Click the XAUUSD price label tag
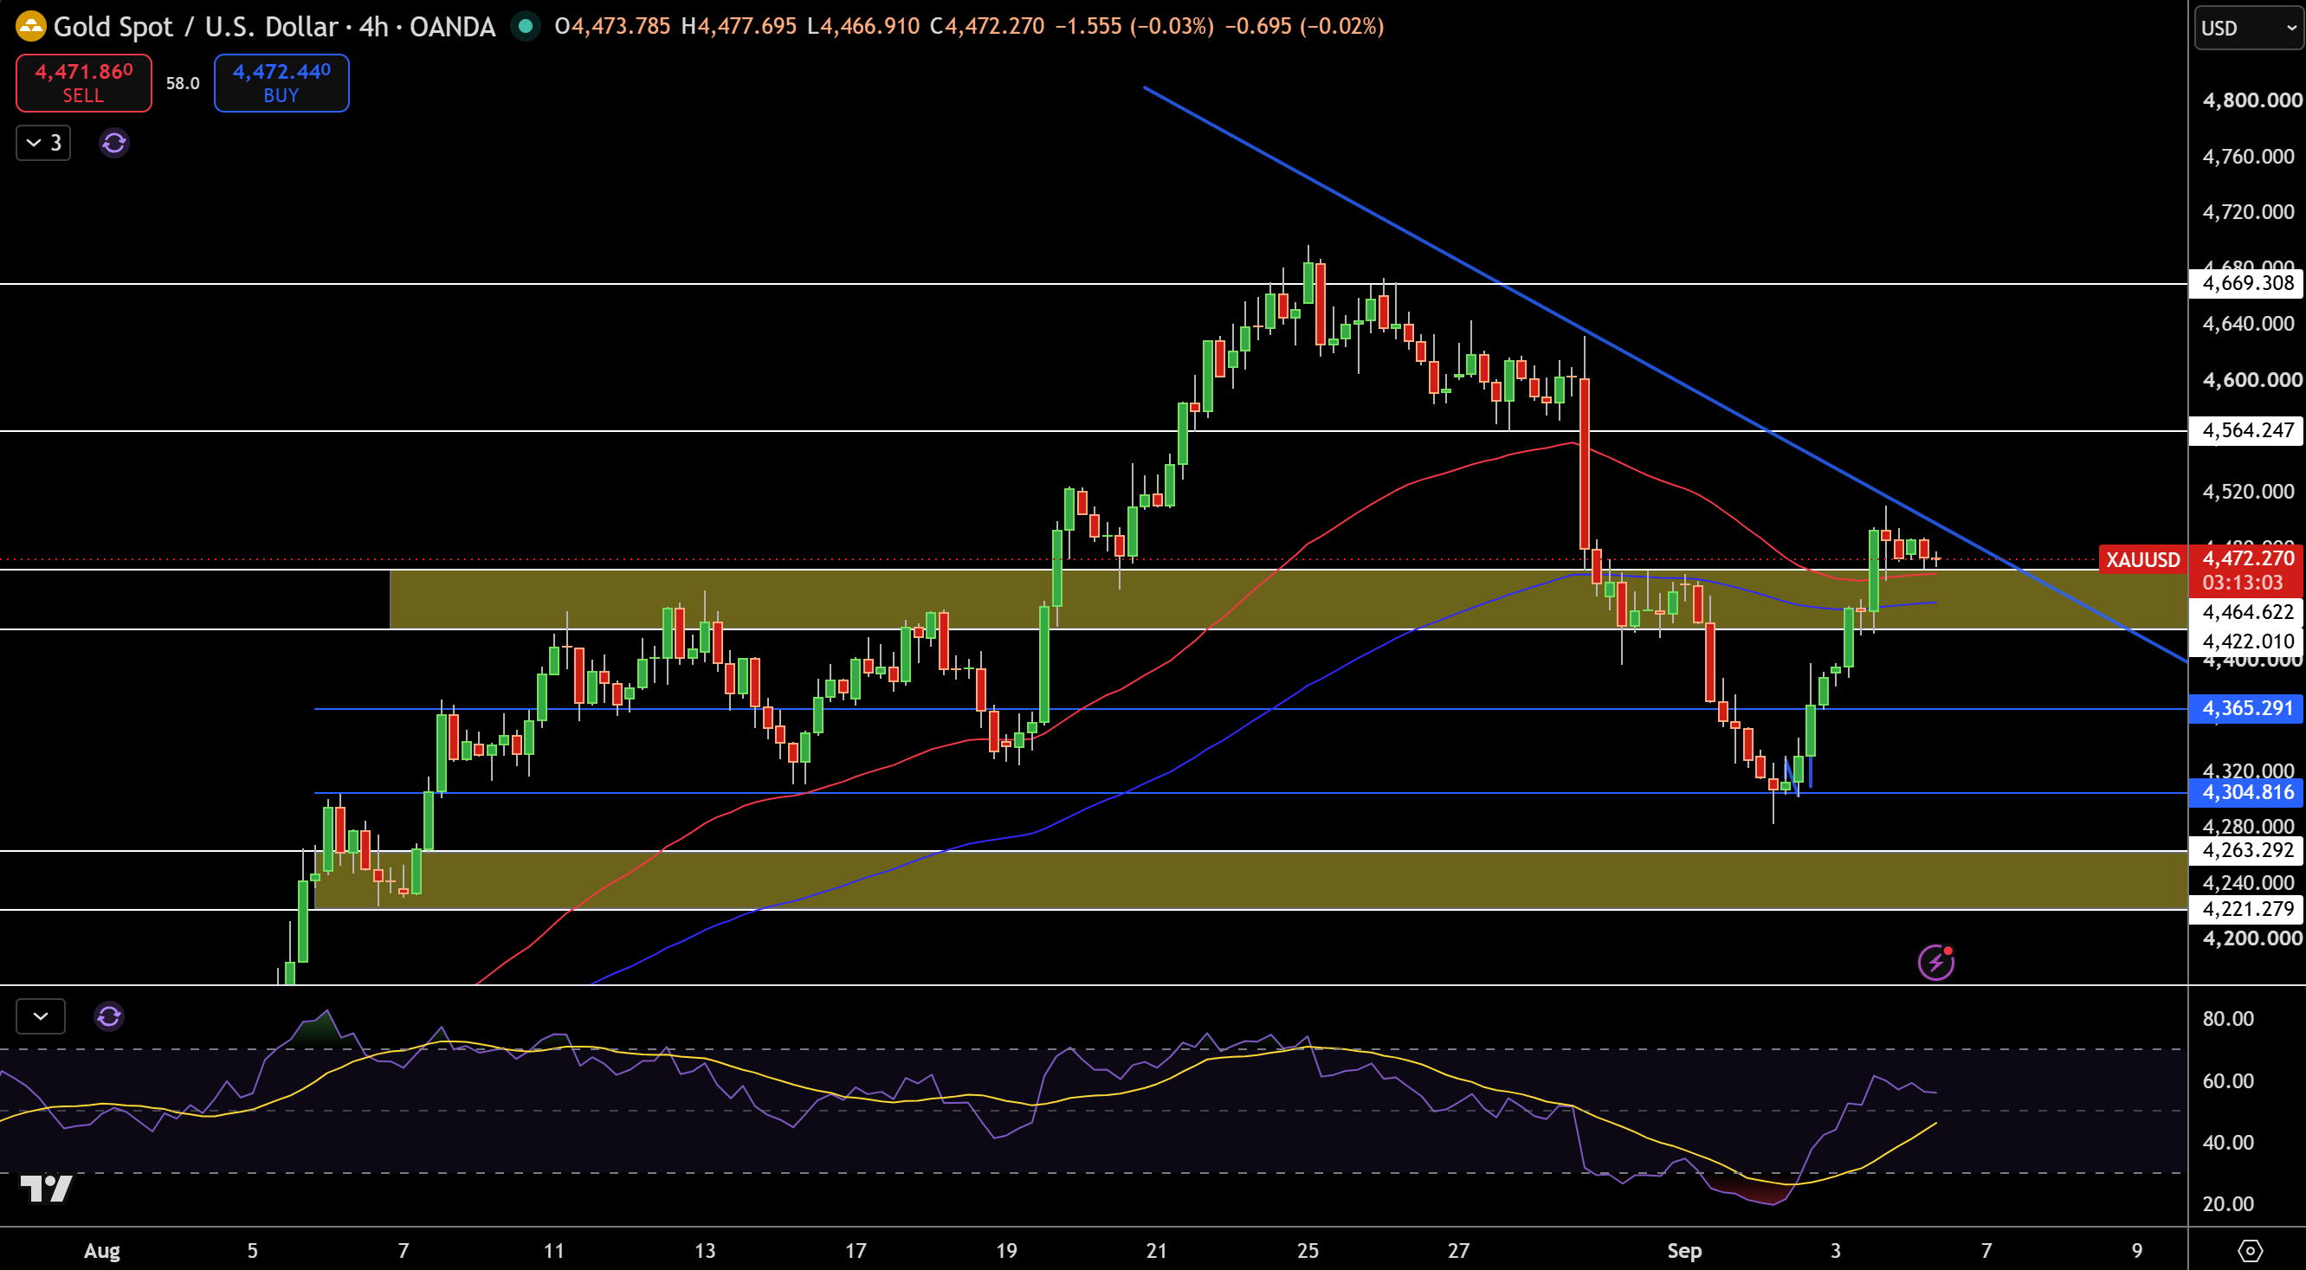Screen dimensions: 2306x1270 point(2142,560)
